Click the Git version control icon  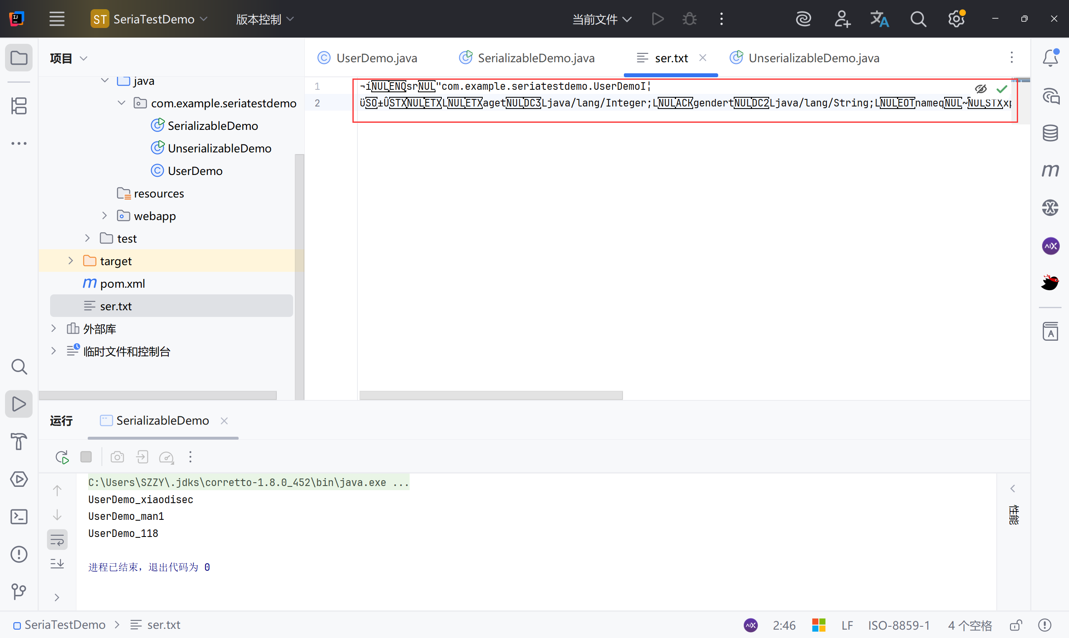click(x=19, y=591)
